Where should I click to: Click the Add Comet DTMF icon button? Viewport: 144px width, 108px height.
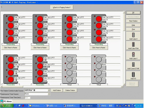pos(133,66)
